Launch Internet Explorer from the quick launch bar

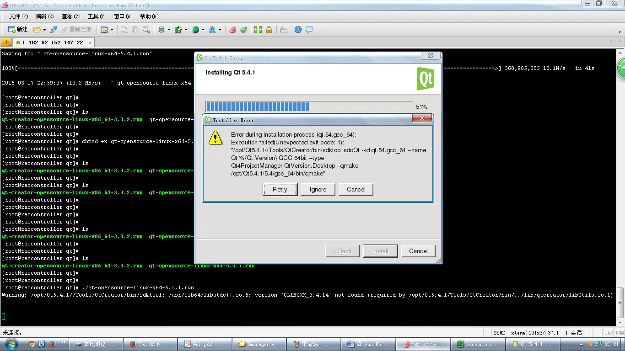(x=42, y=344)
